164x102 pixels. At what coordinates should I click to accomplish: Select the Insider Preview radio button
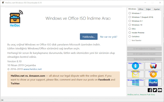pyautogui.click(x=130, y=33)
